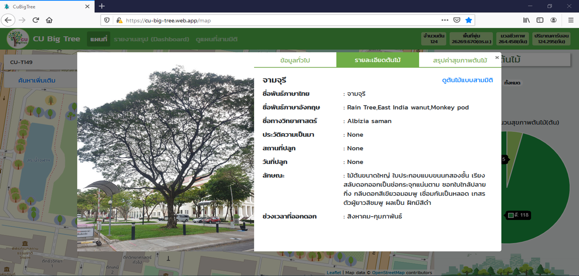579x276 pixels.
Task: Open ดูต้นไม้แบบสามมิติ 3D tree link
Action: (467, 80)
